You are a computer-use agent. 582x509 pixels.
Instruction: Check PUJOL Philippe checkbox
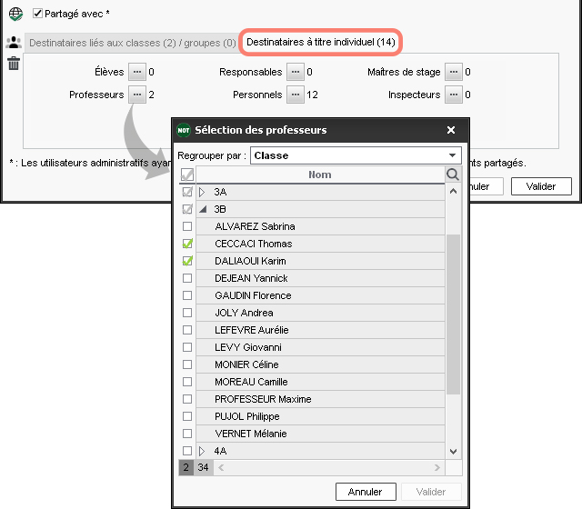click(x=187, y=416)
